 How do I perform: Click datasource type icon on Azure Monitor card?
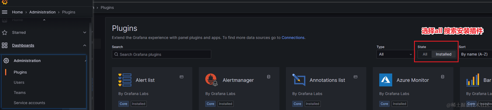click(443, 77)
